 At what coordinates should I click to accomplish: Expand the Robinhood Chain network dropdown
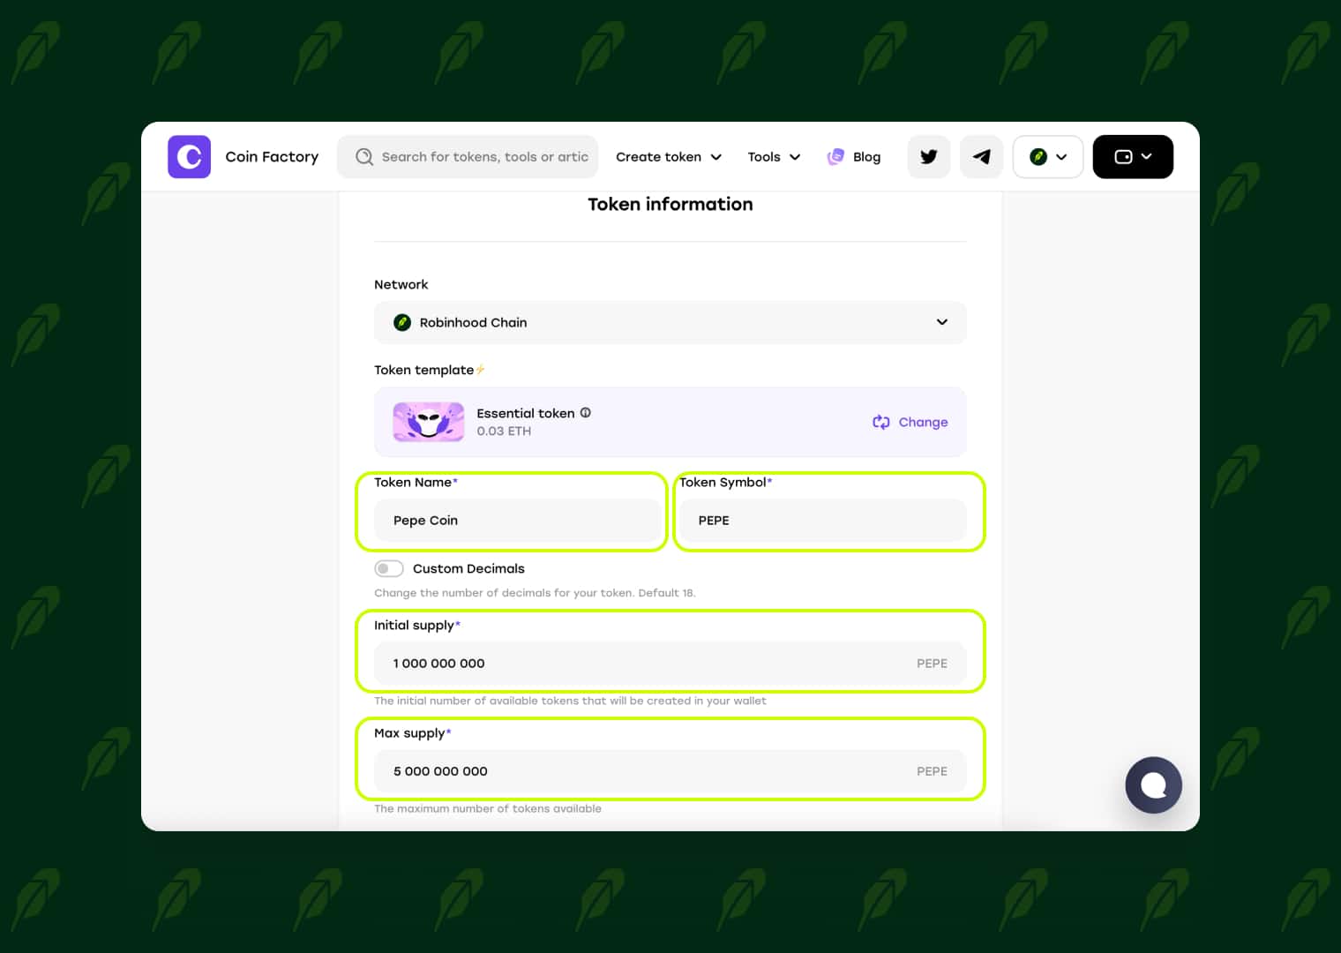(x=670, y=322)
